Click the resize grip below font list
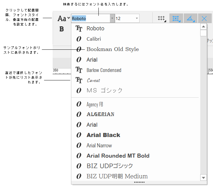The height and width of the screenshot is (188, 213). point(139,182)
